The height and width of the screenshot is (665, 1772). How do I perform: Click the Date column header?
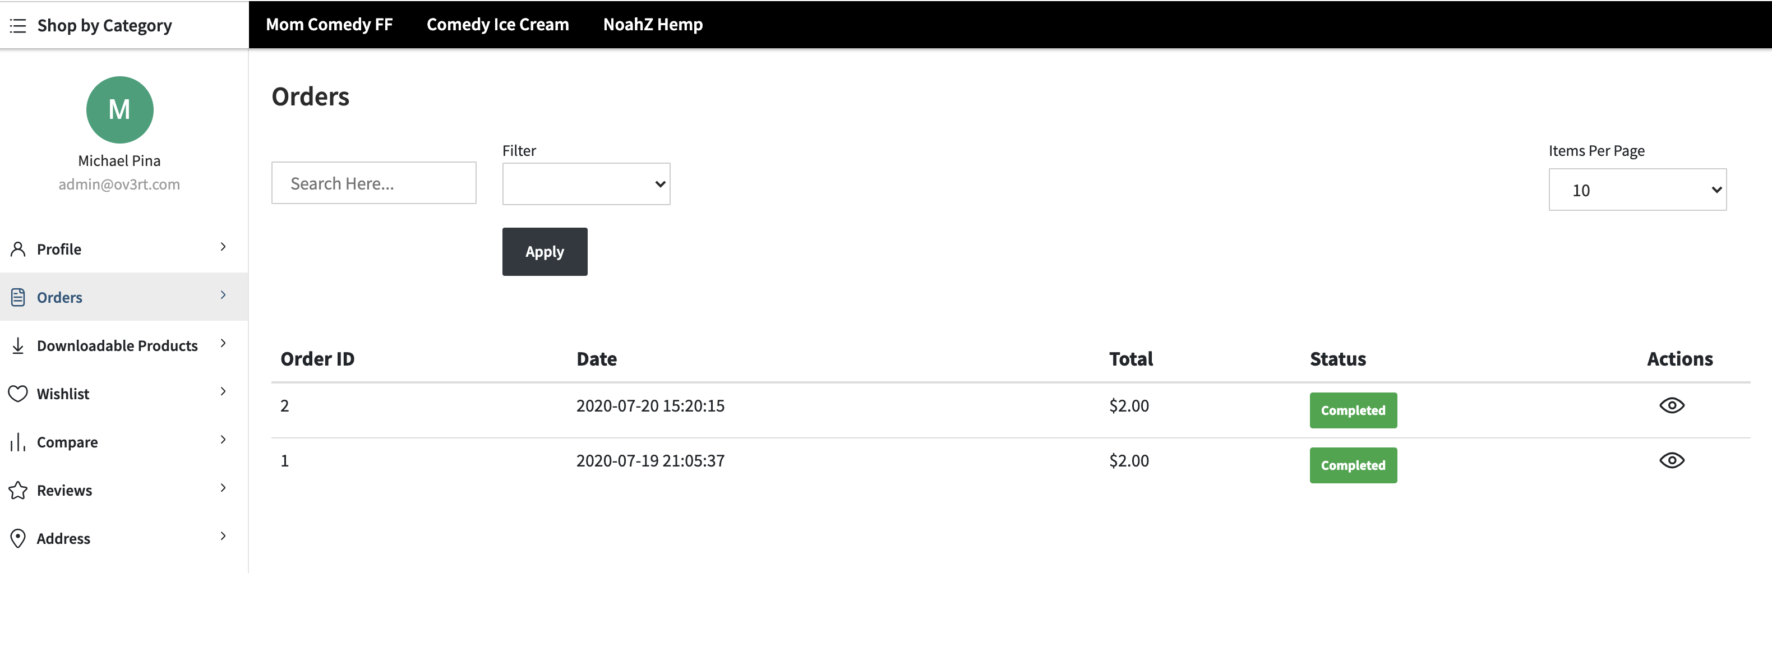coord(597,359)
